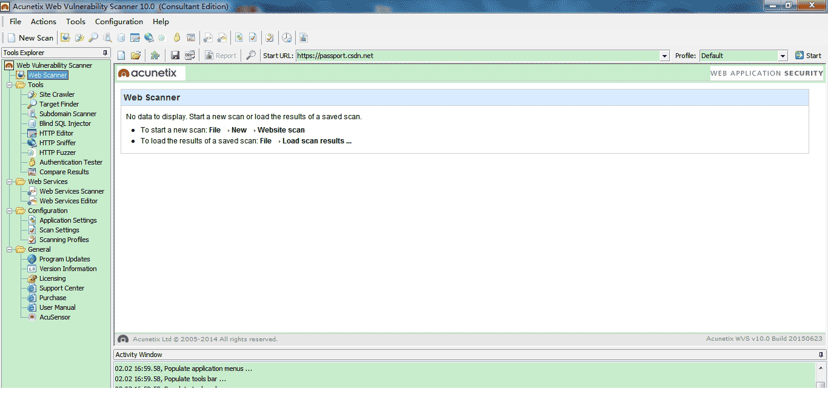Select Authentication Tester in the tree
Viewport: 828px width, 403px height.
tap(71, 162)
